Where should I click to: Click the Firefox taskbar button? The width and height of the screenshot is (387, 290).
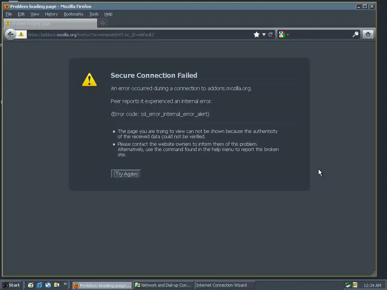(102, 285)
